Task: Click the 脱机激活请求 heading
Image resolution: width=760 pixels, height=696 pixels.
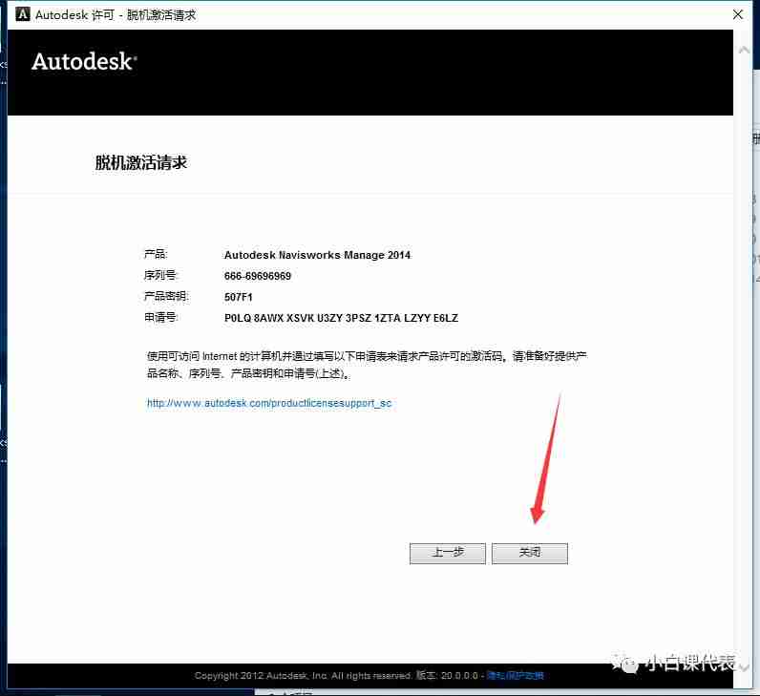Action: [x=140, y=163]
